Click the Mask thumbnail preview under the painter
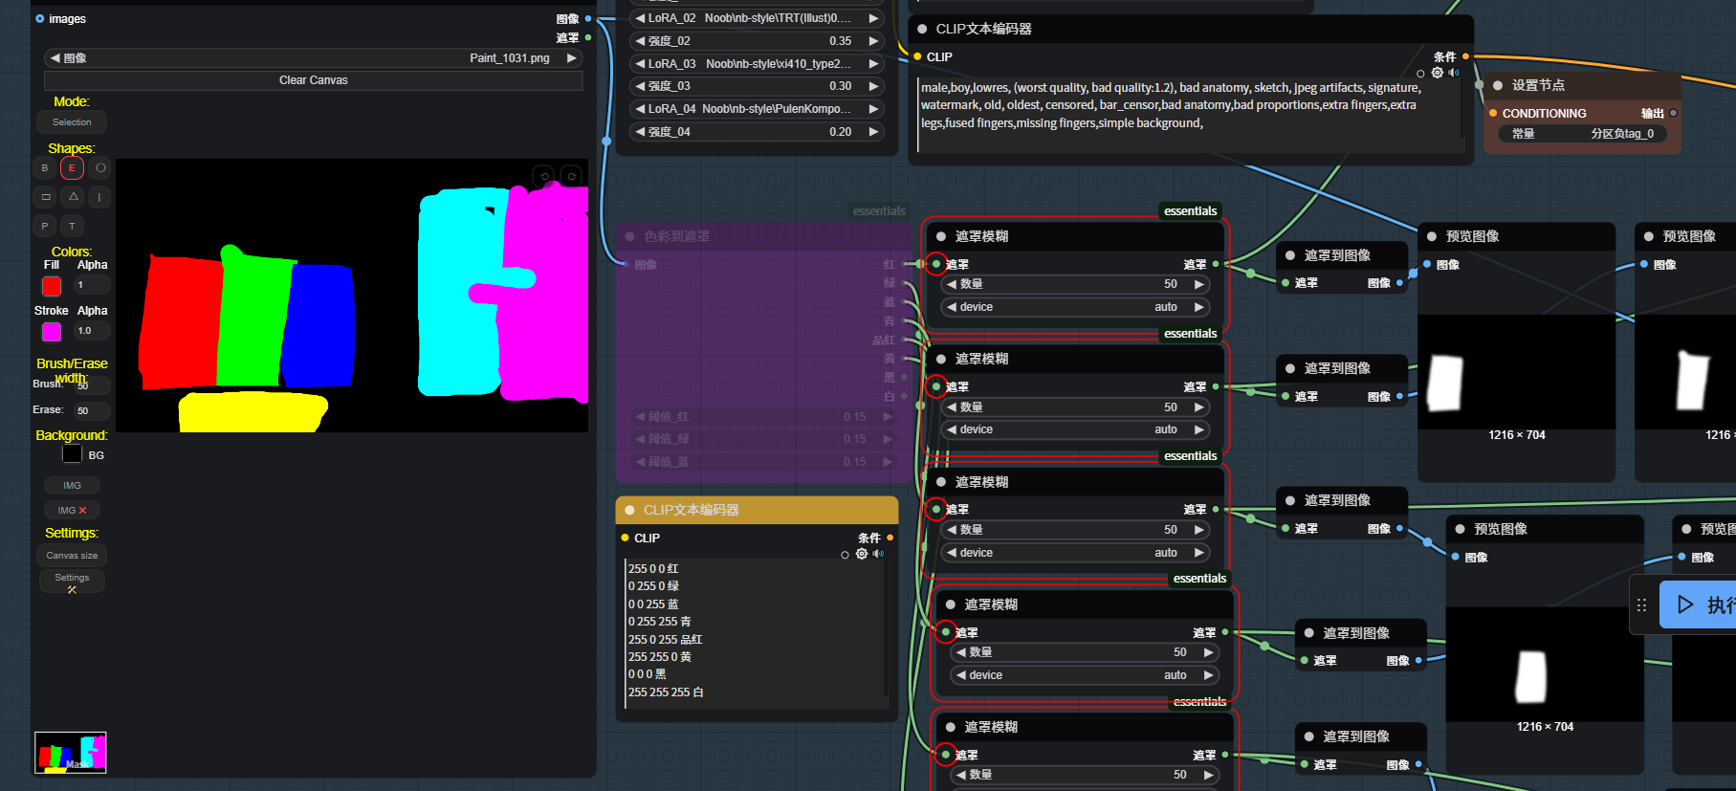Image resolution: width=1736 pixels, height=791 pixels. point(70,753)
